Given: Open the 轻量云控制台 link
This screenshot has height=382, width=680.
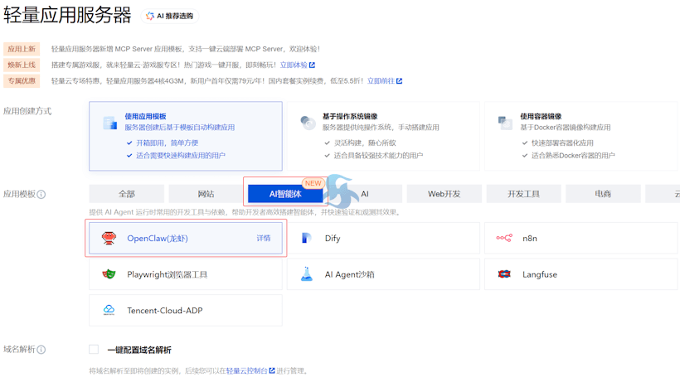Looking at the screenshot, I should (247, 370).
